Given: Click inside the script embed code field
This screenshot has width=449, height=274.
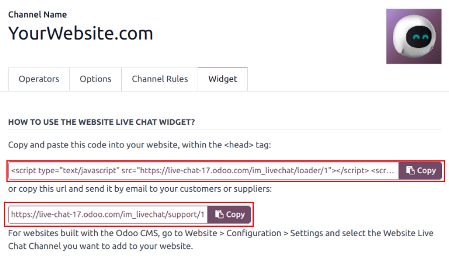Looking at the screenshot, I should (x=203, y=171).
